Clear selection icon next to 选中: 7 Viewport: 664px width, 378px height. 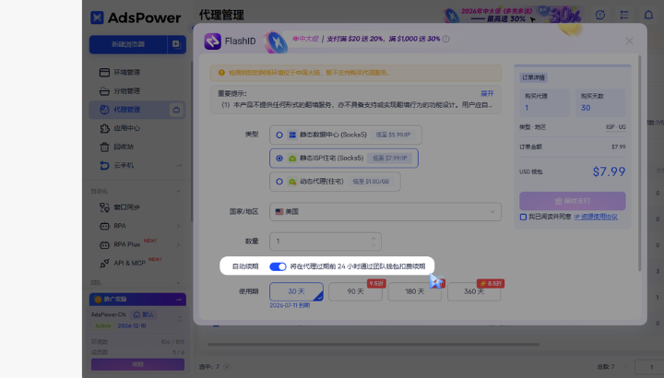(227, 367)
